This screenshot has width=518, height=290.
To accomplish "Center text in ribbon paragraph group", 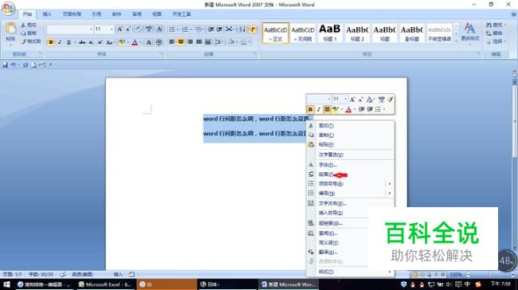I will tap(181, 42).
